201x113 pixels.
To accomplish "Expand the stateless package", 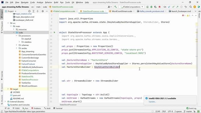I will [x=19, y=42].
